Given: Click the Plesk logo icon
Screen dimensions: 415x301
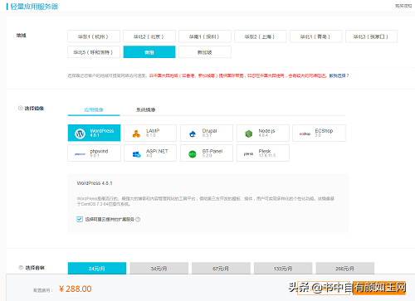Looking at the screenshot, I should [248, 154].
